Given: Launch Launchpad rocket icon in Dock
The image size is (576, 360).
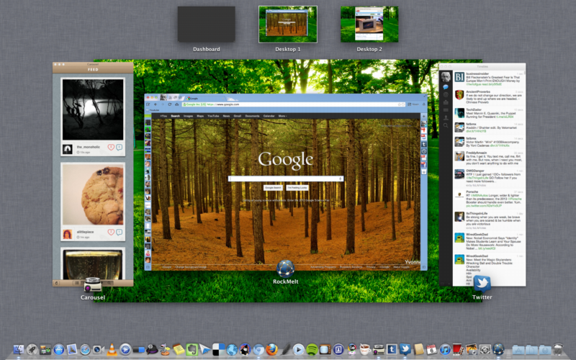Looking at the screenshot, I should (x=32, y=349).
